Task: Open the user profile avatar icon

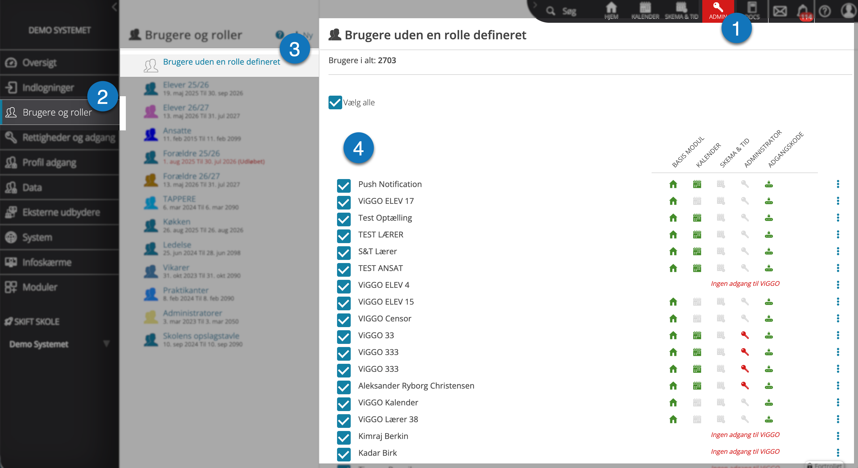Action: pyautogui.click(x=848, y=11)
